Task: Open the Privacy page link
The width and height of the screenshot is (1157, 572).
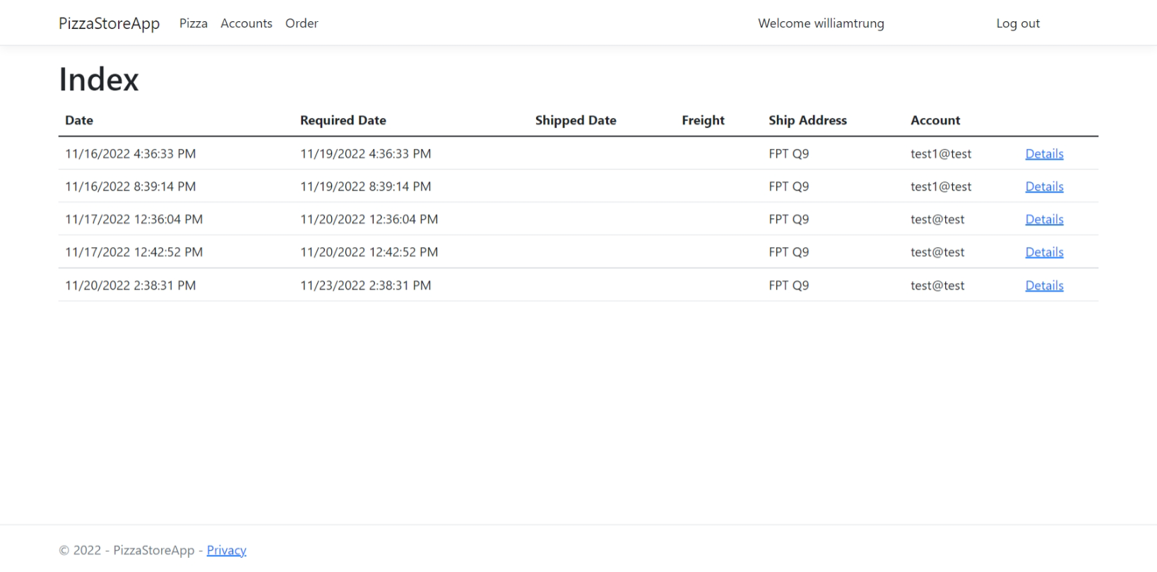Action: pos(226,550)
